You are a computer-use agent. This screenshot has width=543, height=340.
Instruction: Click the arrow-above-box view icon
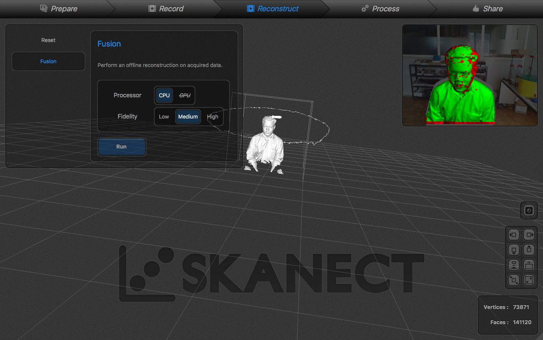529,265
